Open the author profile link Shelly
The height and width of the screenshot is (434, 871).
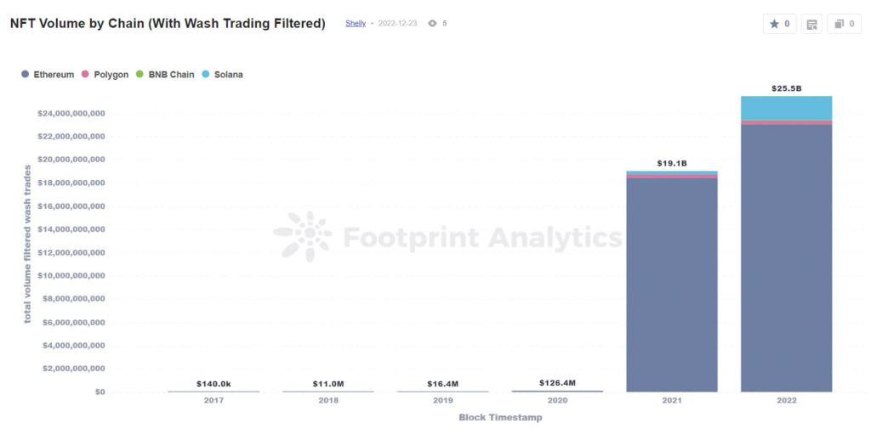[356, 24]
